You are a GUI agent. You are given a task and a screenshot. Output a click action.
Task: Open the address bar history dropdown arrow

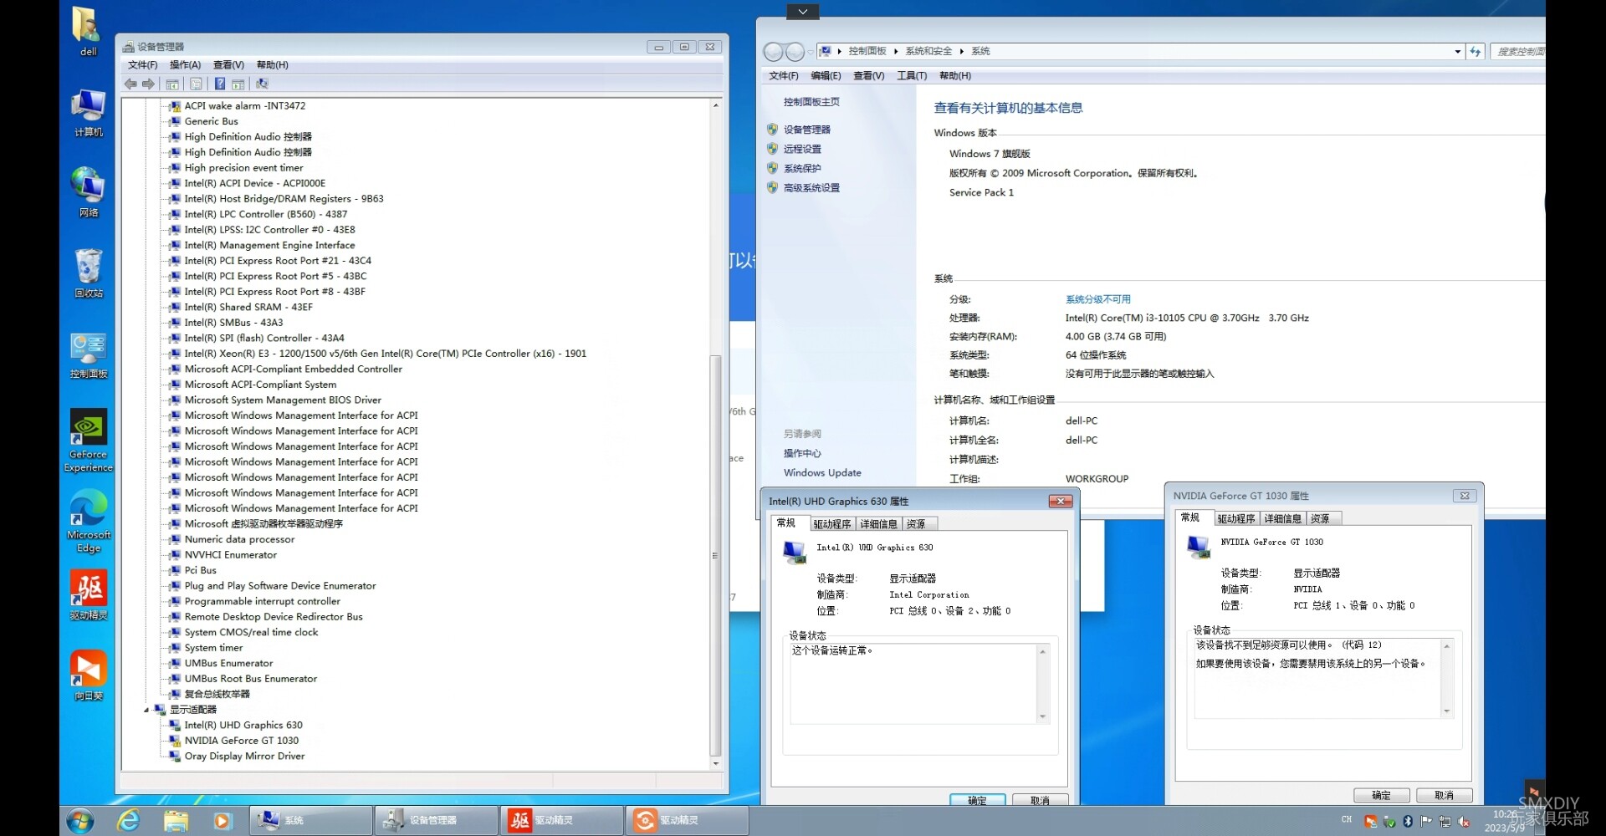(1458, 52)
